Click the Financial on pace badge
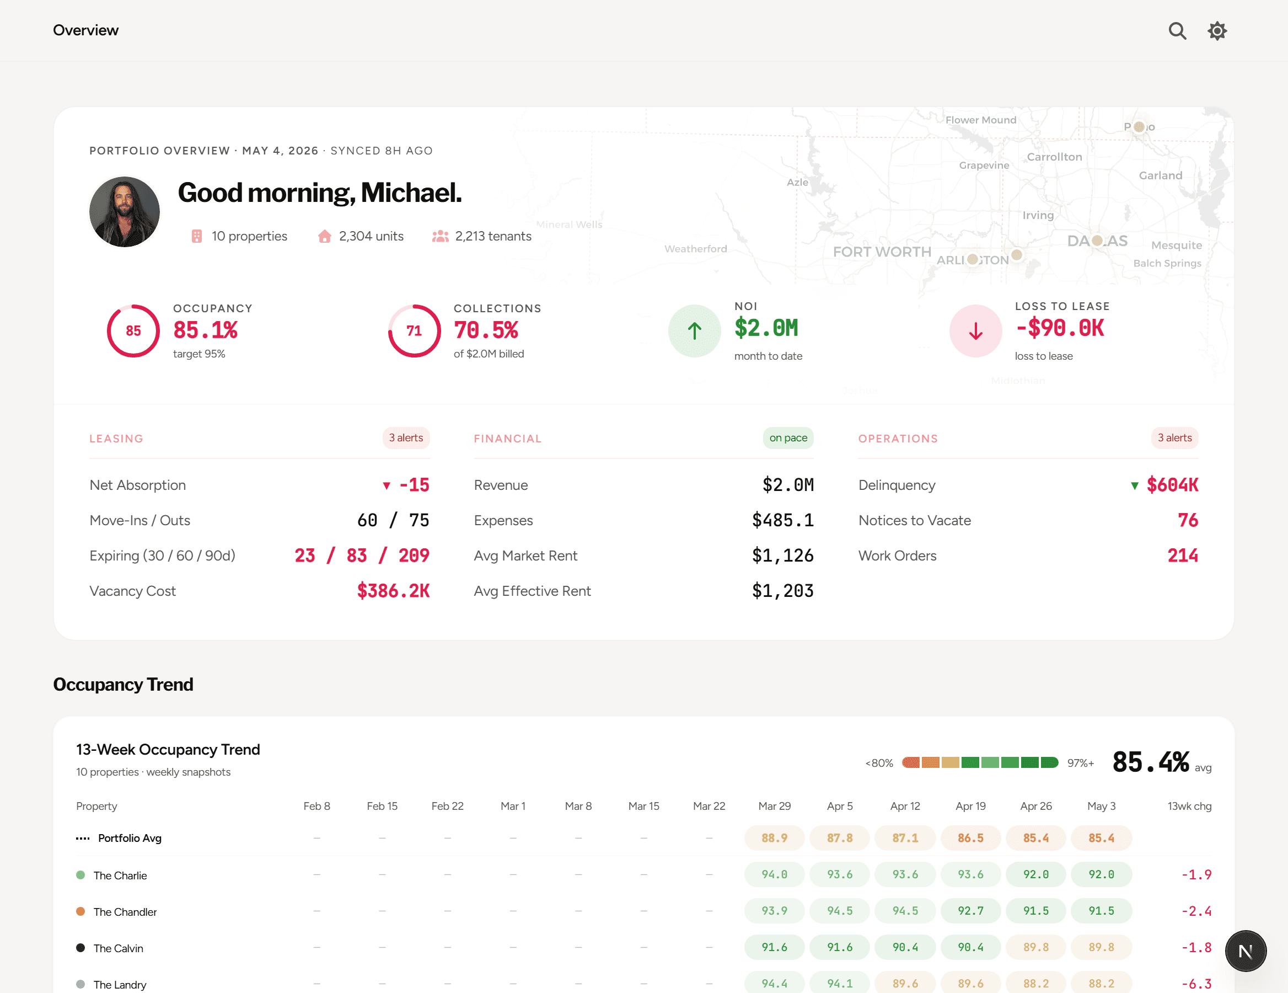 788,438
